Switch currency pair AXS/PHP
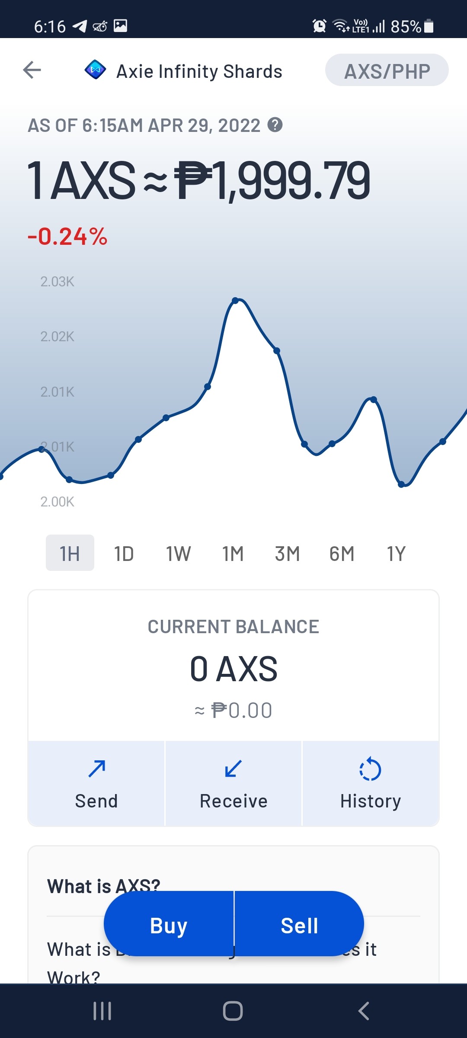 387,70
